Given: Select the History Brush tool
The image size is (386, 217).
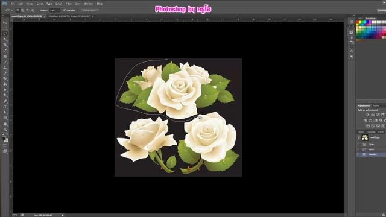Looking at the screenshot, I should pyautogui.click(x=5, y=73).
